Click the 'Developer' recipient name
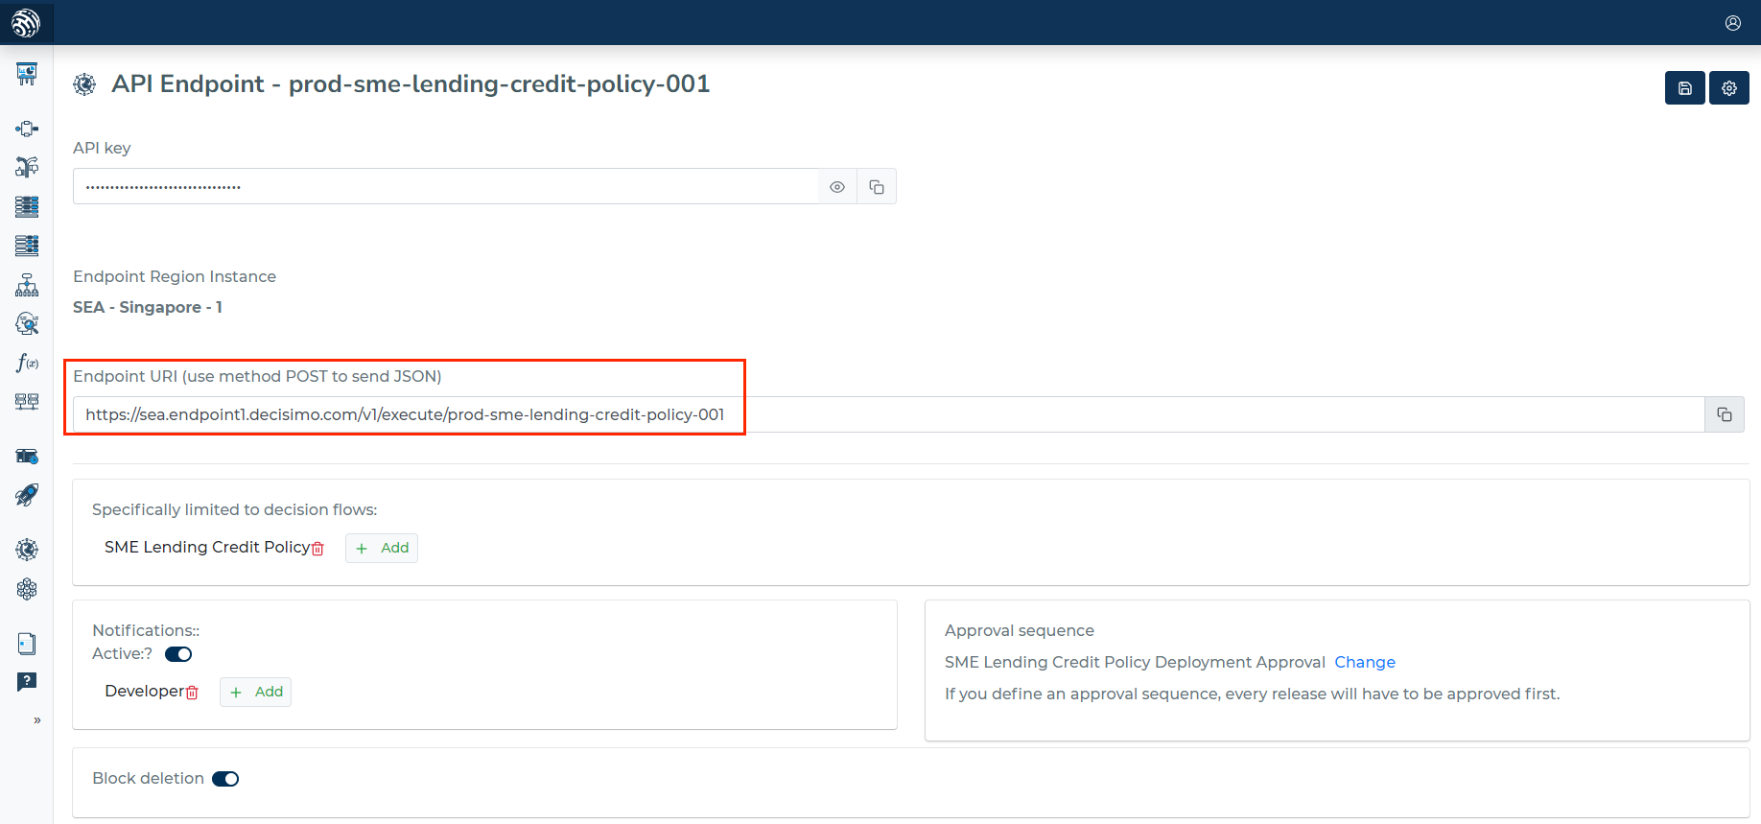Image resolution: width=1761 pixels, height=824 pixels. [144, 691]
